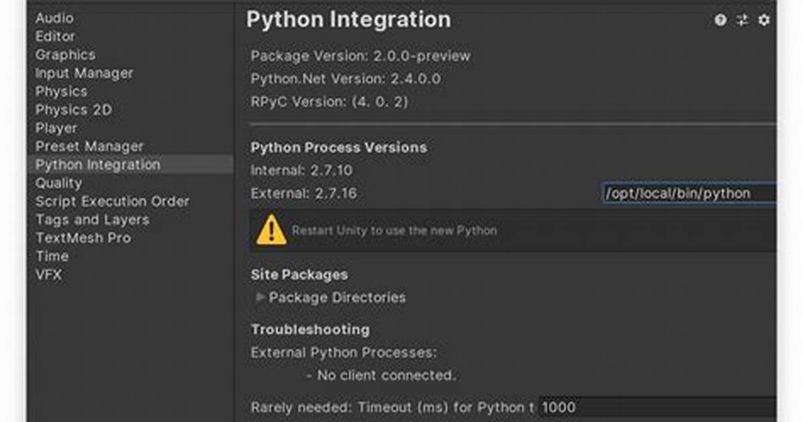This screenshot has width=803, height=422.
Task: Open Graphics settings
Action: point(65,55)
